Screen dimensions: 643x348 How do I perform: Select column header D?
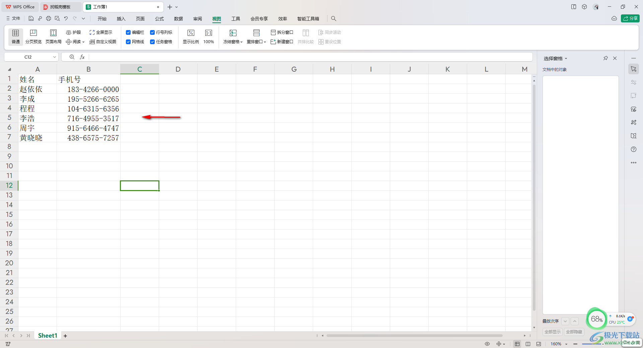[x=178, y=69]
